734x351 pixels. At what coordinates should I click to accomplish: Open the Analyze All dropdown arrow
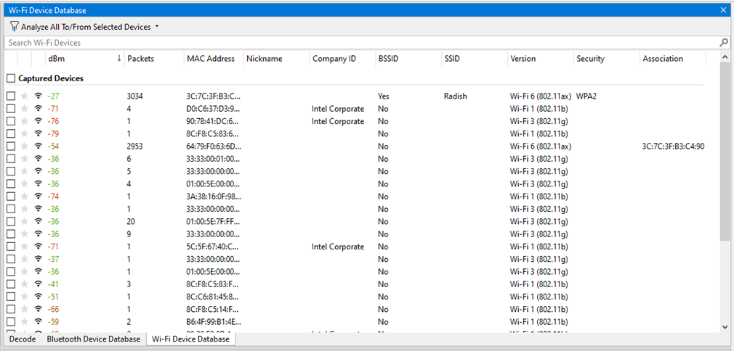[157, 27]
